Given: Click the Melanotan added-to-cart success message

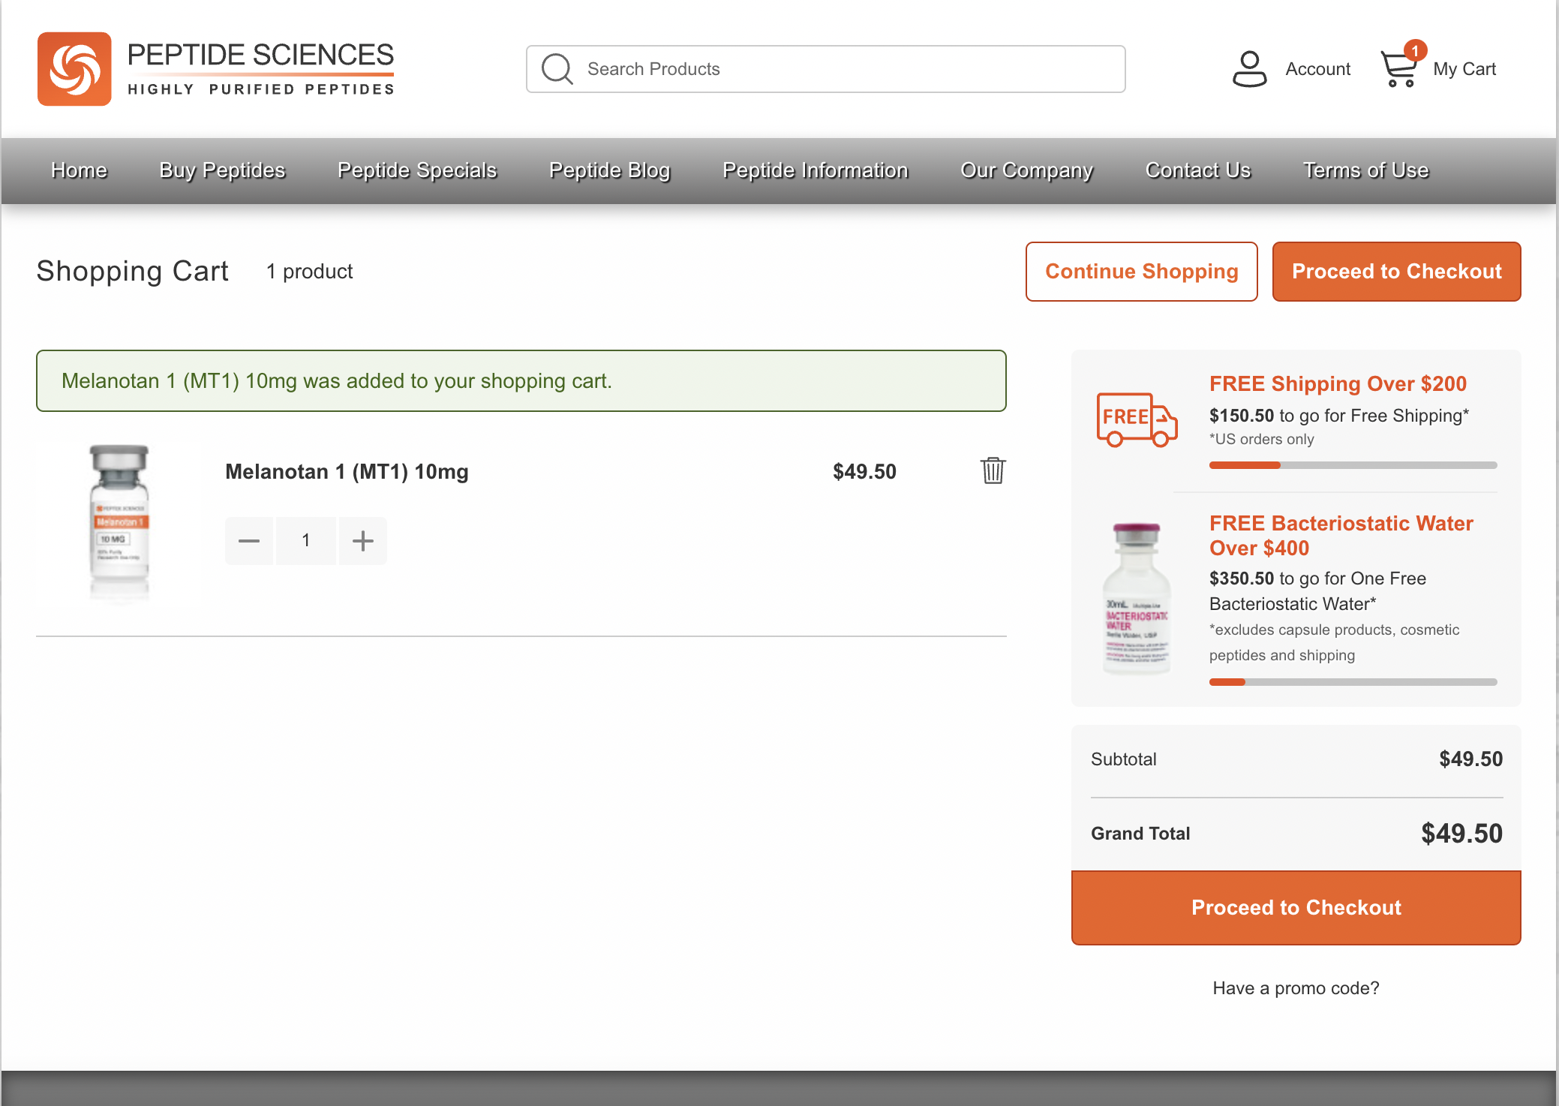Looking at the screenshot, I should coord(521,380).
